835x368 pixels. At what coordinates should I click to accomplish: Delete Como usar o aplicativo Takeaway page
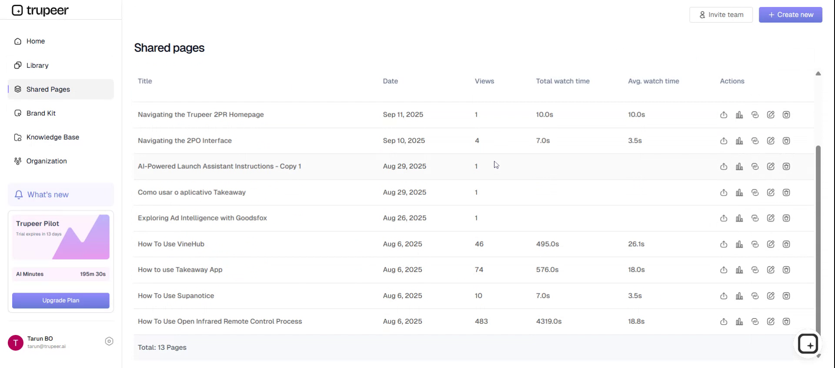tap(786, 192)
